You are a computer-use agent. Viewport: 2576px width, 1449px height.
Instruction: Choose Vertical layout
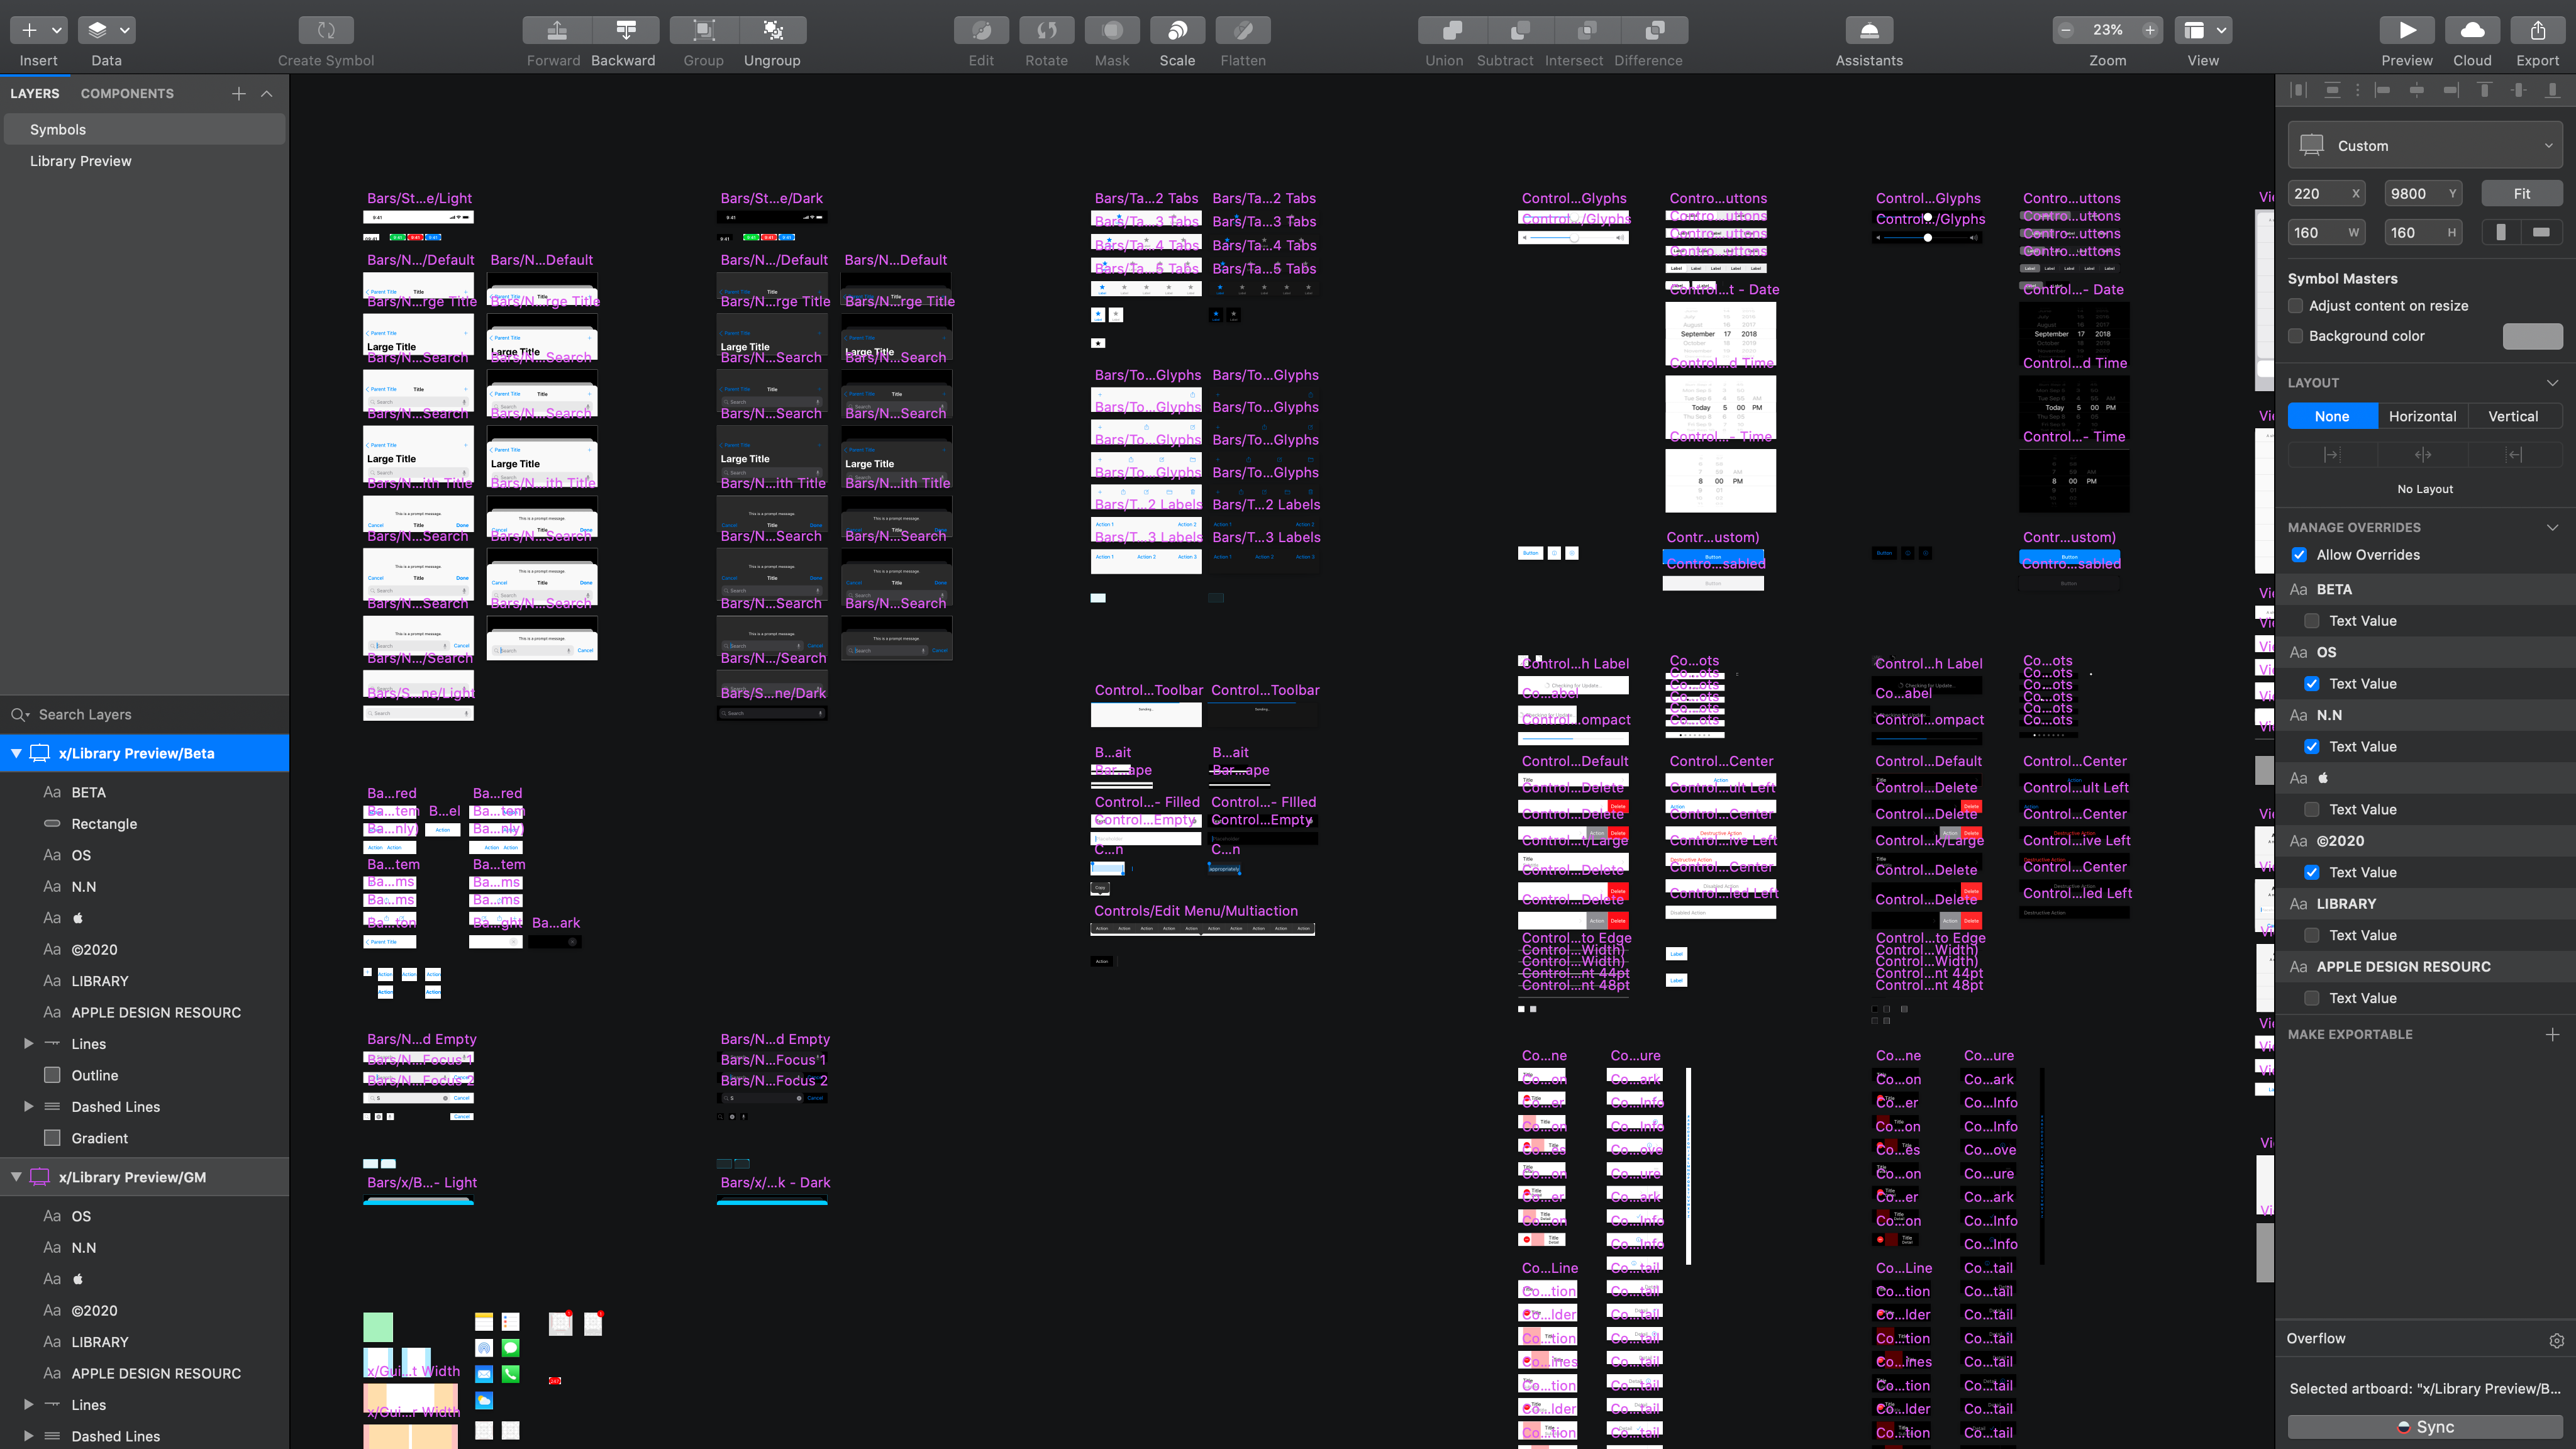tap(2513, 417)
